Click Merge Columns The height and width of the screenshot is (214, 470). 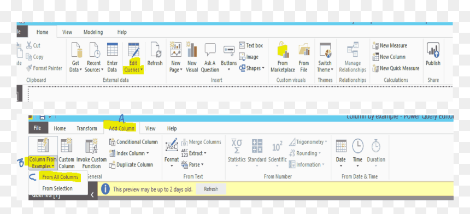point(201,142)
